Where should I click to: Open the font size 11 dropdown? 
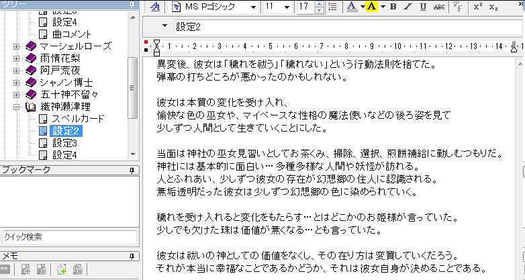287,7
